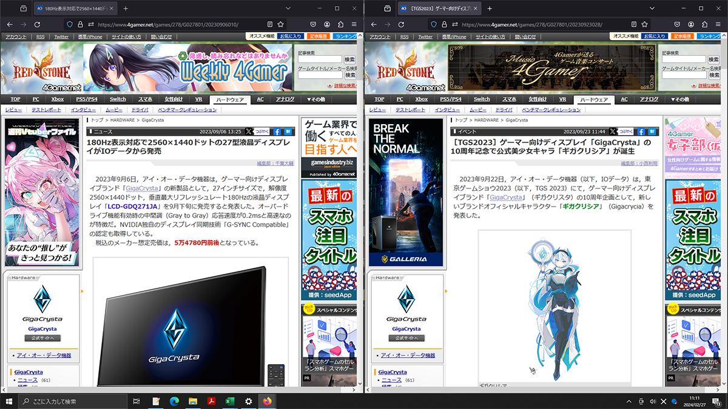The height and width of the screenshot is (409, 728).
Task: Open reader view in left browser window
Action: [x=270, y=24]
